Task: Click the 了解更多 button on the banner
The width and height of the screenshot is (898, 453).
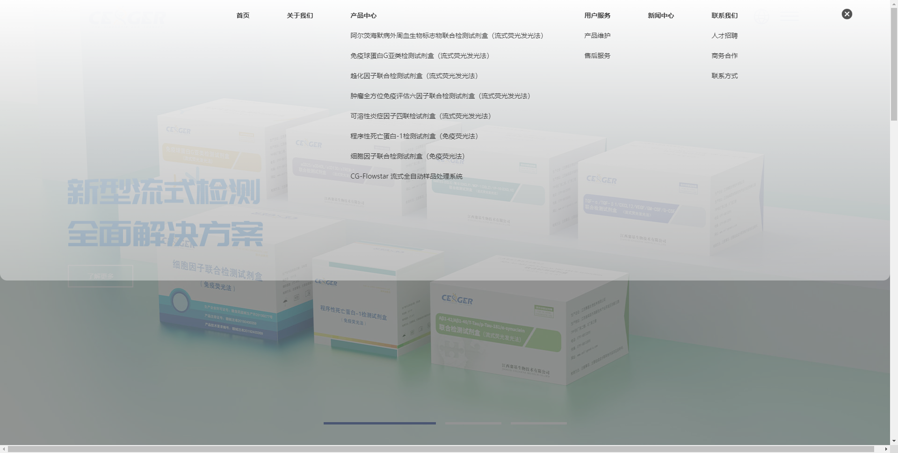Action: click(x=101, y=276)
